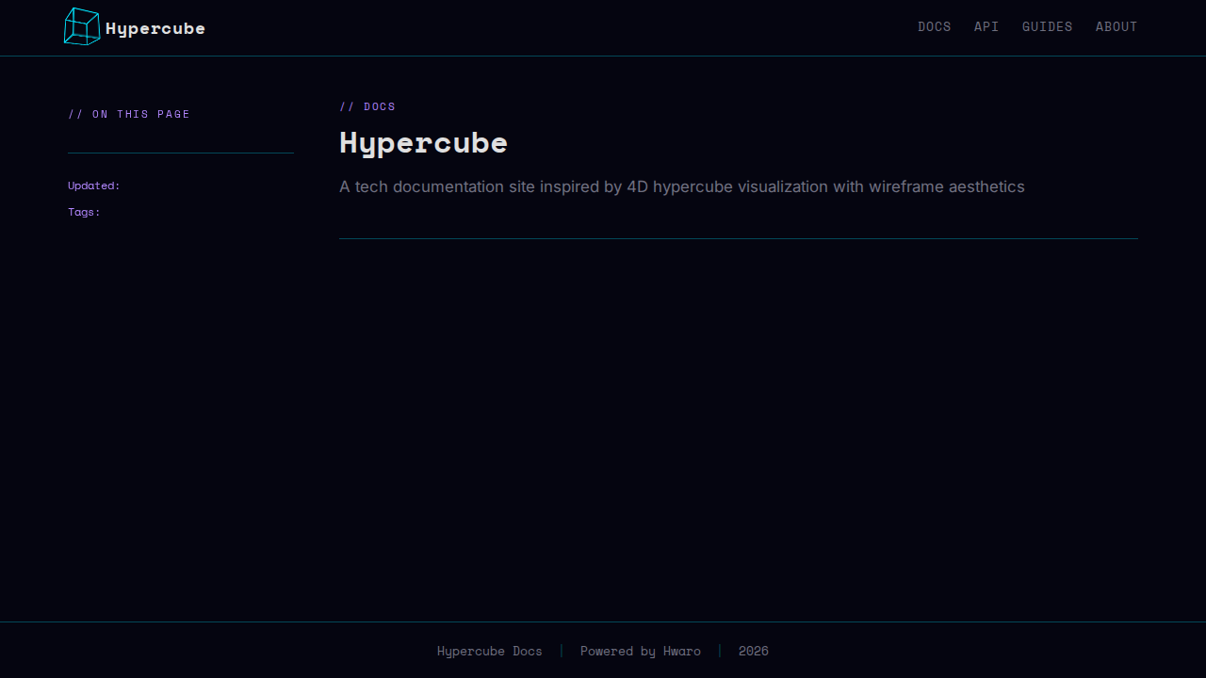Click the teal divider under the sidebar heading
Screen dimensions: 1206x678
click(180, 153)
